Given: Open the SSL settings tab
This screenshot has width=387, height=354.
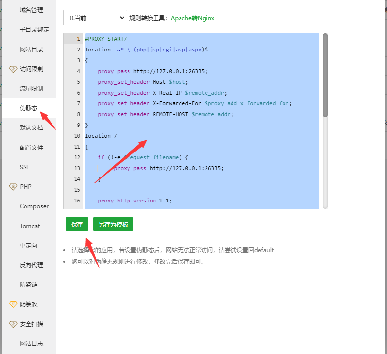Looking at the screenshot, I should click(x=25, y=167).
